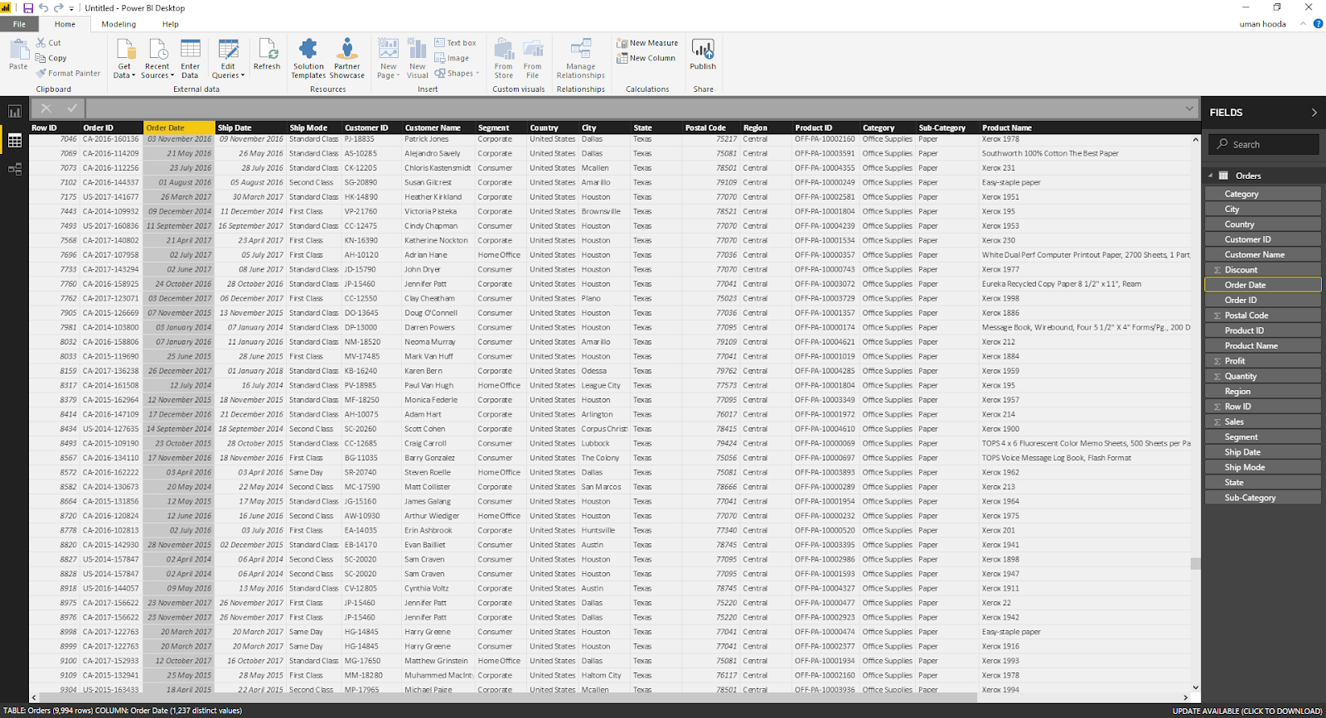Launch Edit Queries from the ribbon
Viewport: 1326px width, 718px height.
pos(228,59)
